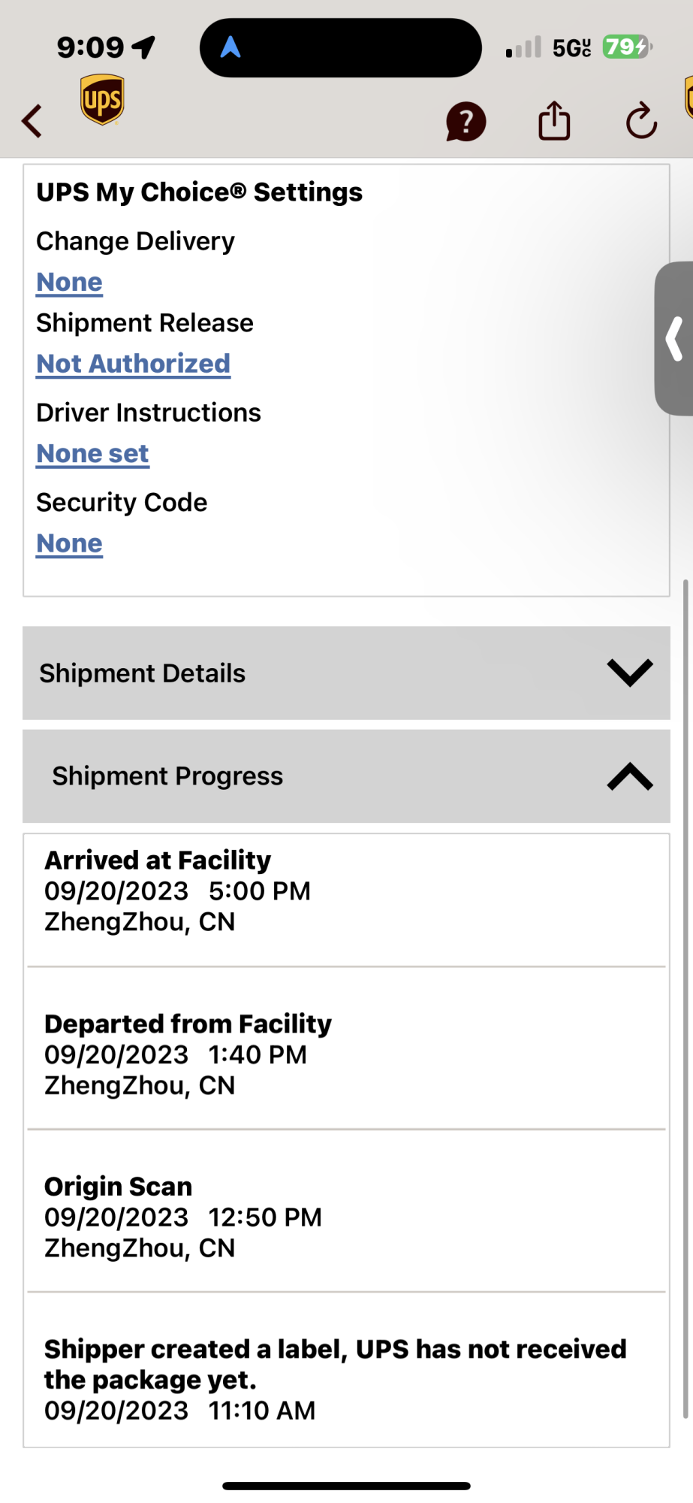This screenshot has height=1503, width=693.
Task: Tap the share icon
Action: [x=554, y=121]
